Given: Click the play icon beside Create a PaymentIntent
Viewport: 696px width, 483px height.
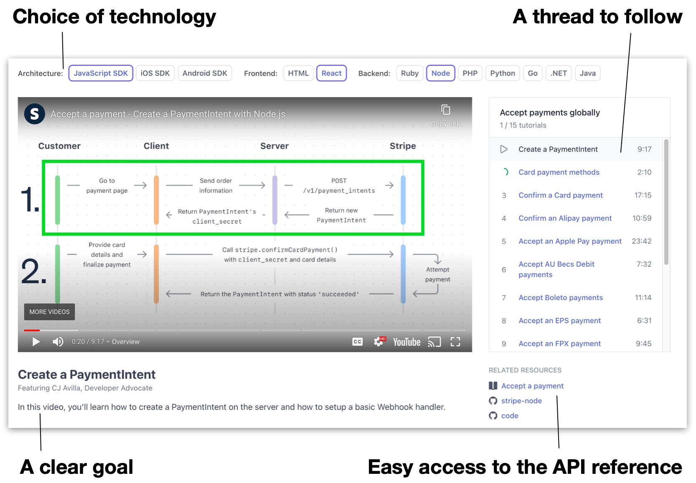Looking at the screenshot, I should (x=504, y=149).
